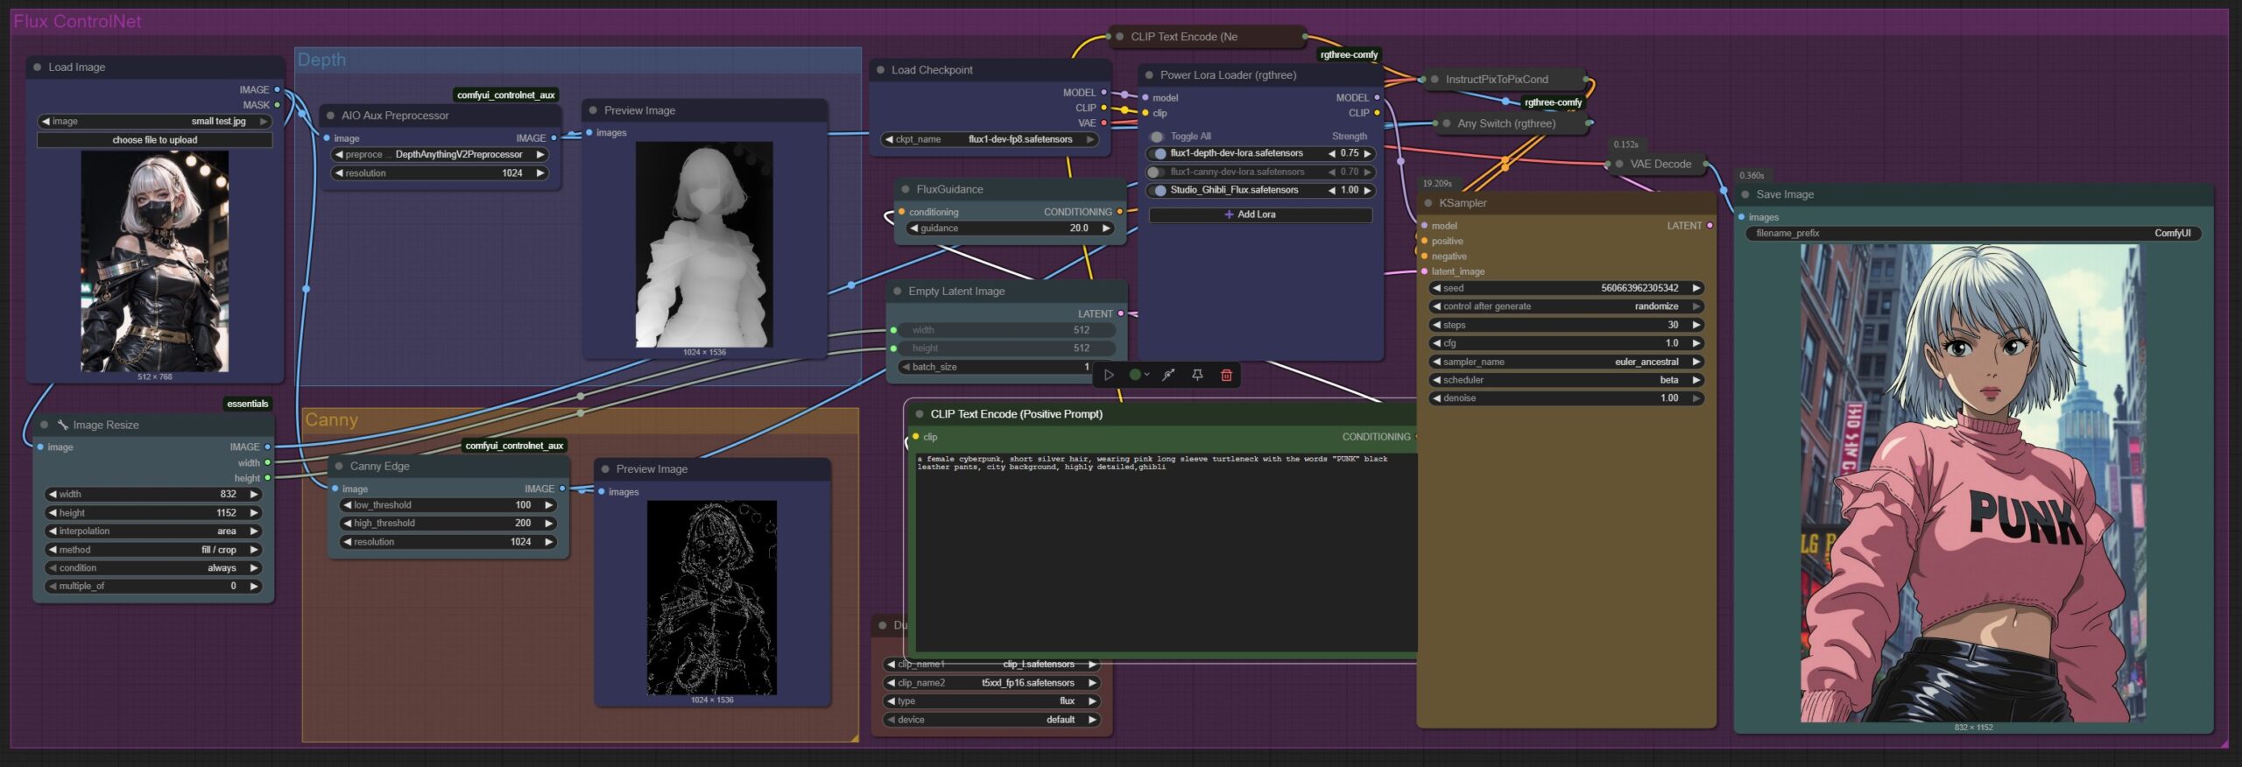Collapse the Image Resize node title dot
Image resolution: width=2242 pixels, height=767 pixels.
44,426
